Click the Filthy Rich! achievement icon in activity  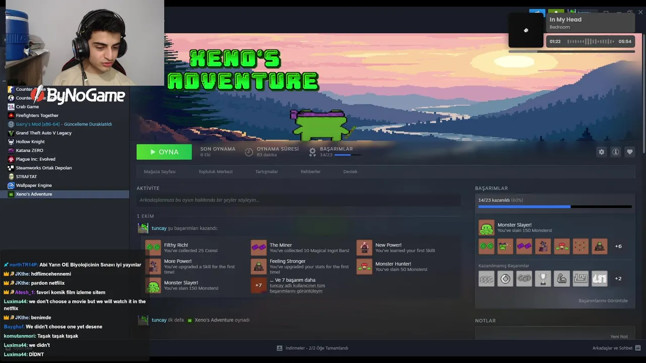coord(153,248)
